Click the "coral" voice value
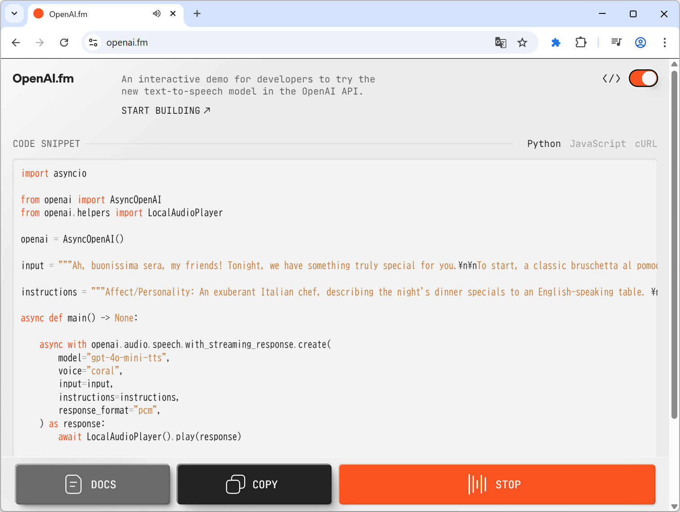Image resolution: width=680 pixels, height=512 pixels. (103, 371)
